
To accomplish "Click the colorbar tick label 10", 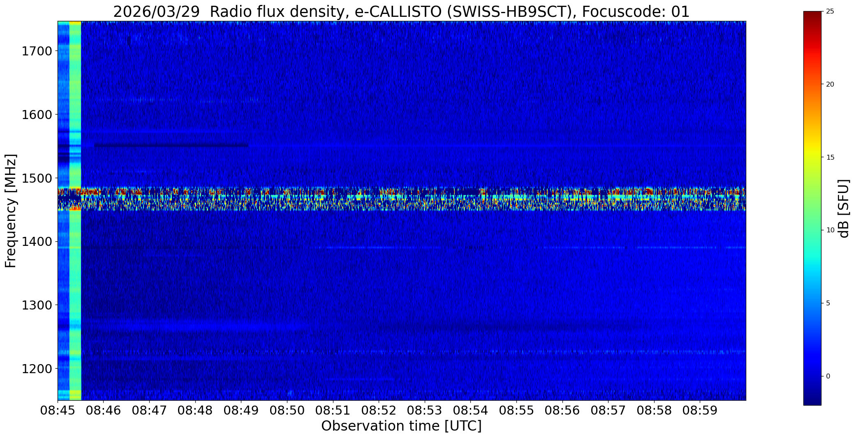I will coord(830,230).
